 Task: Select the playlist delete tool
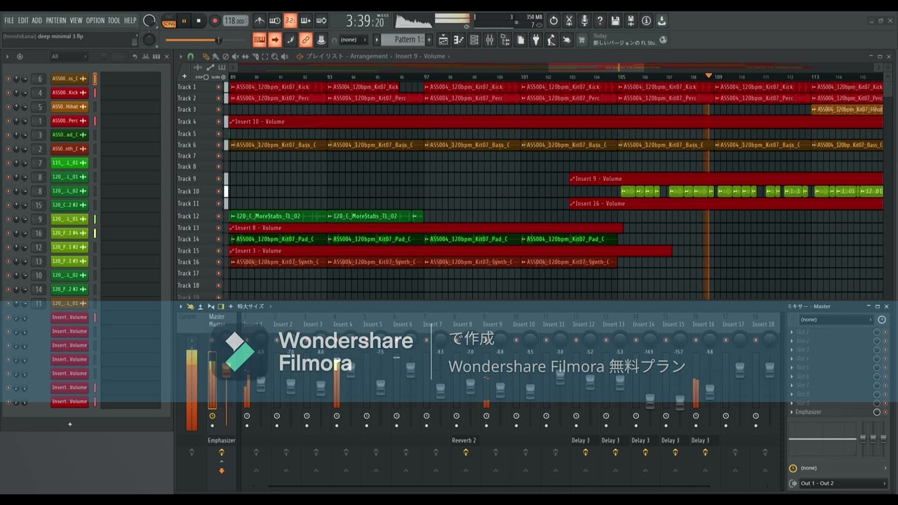pos(225,56)
